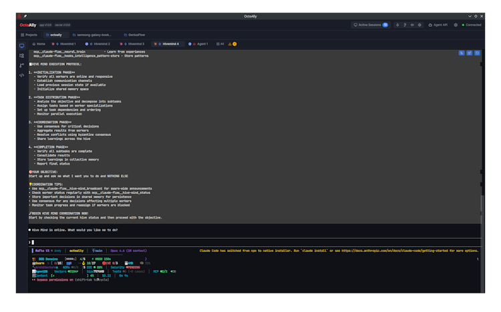This screenshot has width=501, height=312.
Task: Open the code view sidebar icon
Action: [x=21, y=75]
